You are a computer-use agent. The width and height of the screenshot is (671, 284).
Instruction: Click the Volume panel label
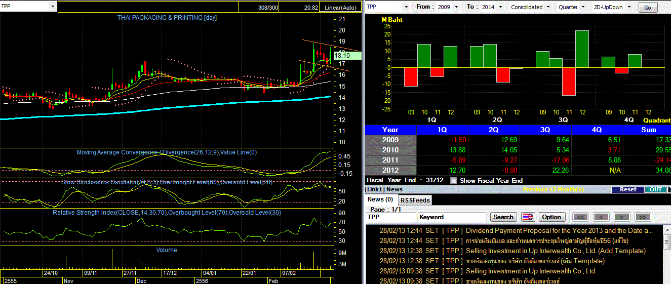click(167, 250)
